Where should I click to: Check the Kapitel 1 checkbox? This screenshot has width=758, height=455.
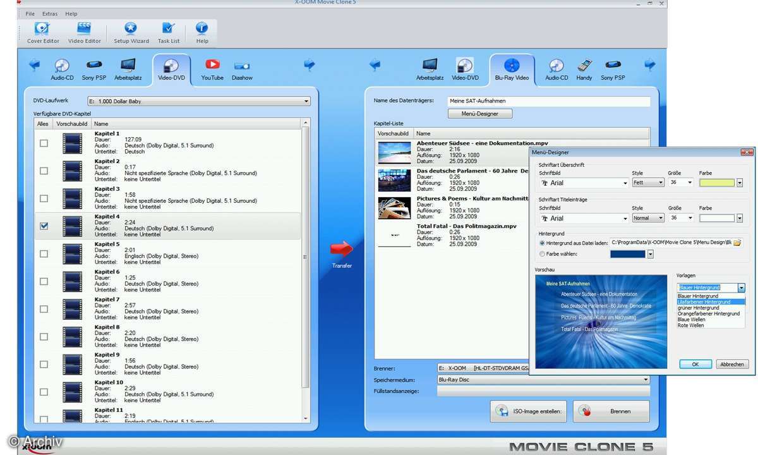coord(44,143)
